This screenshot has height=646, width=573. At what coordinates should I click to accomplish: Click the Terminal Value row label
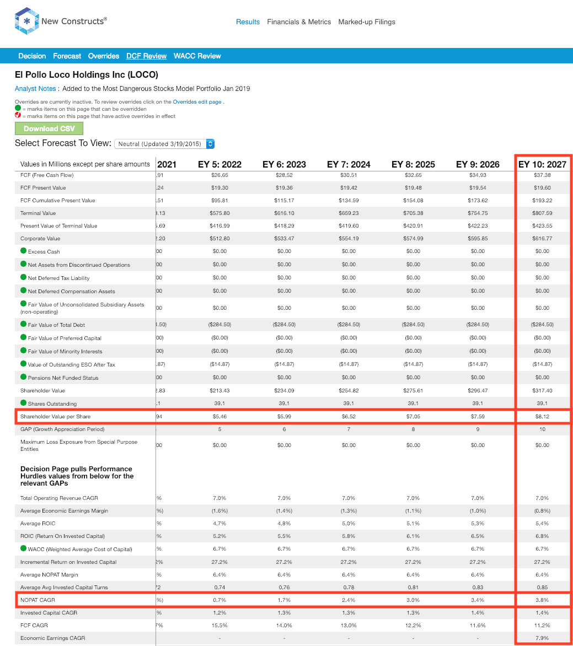tap(38, 213)
